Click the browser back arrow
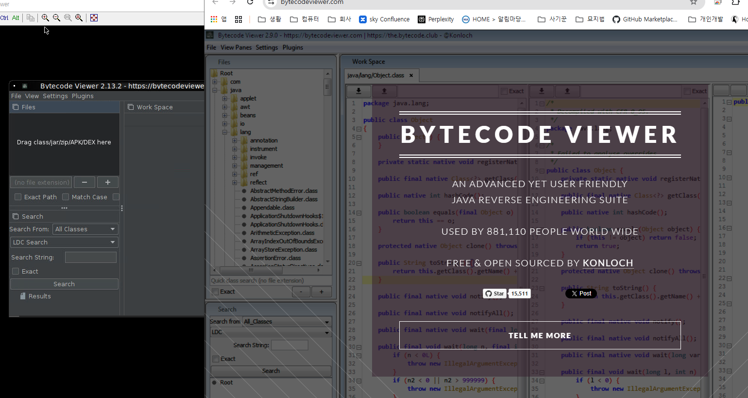748x398 pixels. click(x=216, y=2)
